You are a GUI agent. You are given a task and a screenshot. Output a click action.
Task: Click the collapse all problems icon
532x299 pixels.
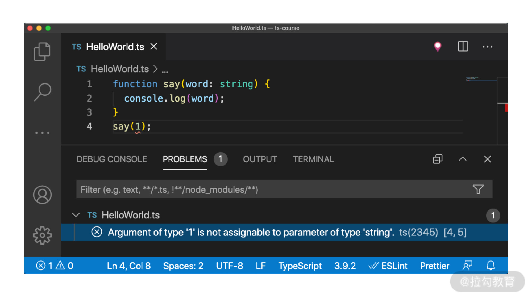click(x=438, y=159)
